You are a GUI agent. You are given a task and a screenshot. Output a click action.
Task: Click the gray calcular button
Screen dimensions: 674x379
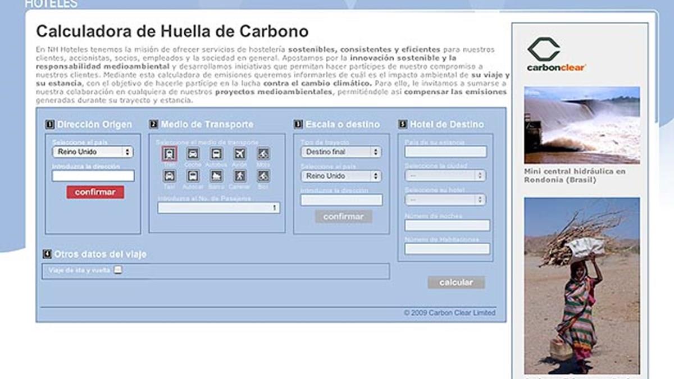[456, 282]
